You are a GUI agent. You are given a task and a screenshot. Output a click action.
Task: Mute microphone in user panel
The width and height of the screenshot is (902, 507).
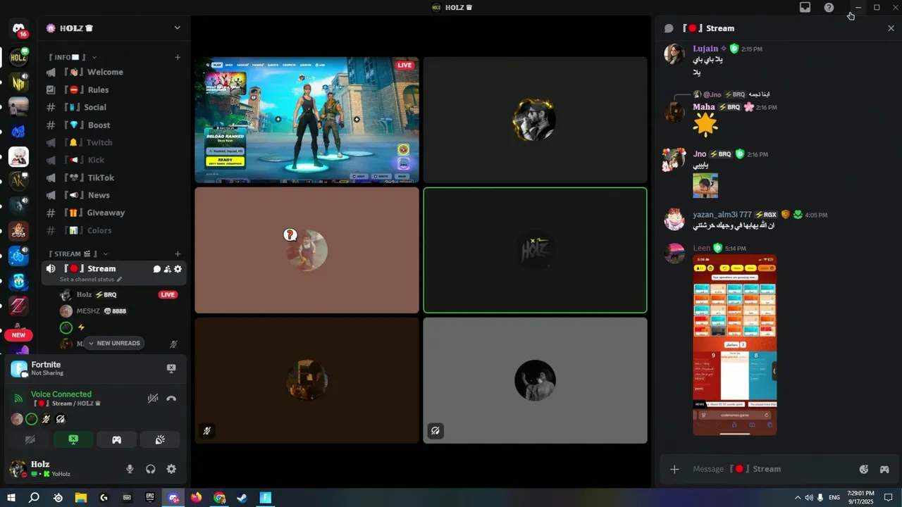[130, 469]
